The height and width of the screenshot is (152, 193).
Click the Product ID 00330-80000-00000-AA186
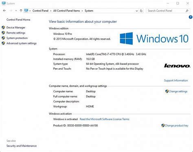coord(75,125)
